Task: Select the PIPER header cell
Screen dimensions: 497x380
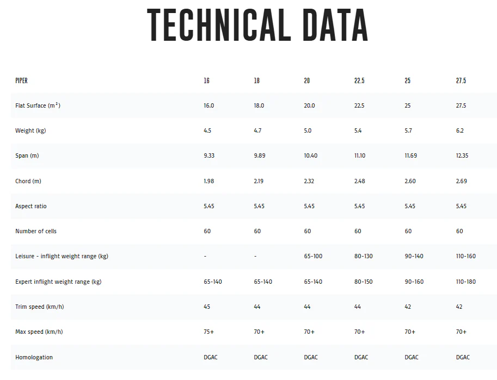Action: point(22,81)
